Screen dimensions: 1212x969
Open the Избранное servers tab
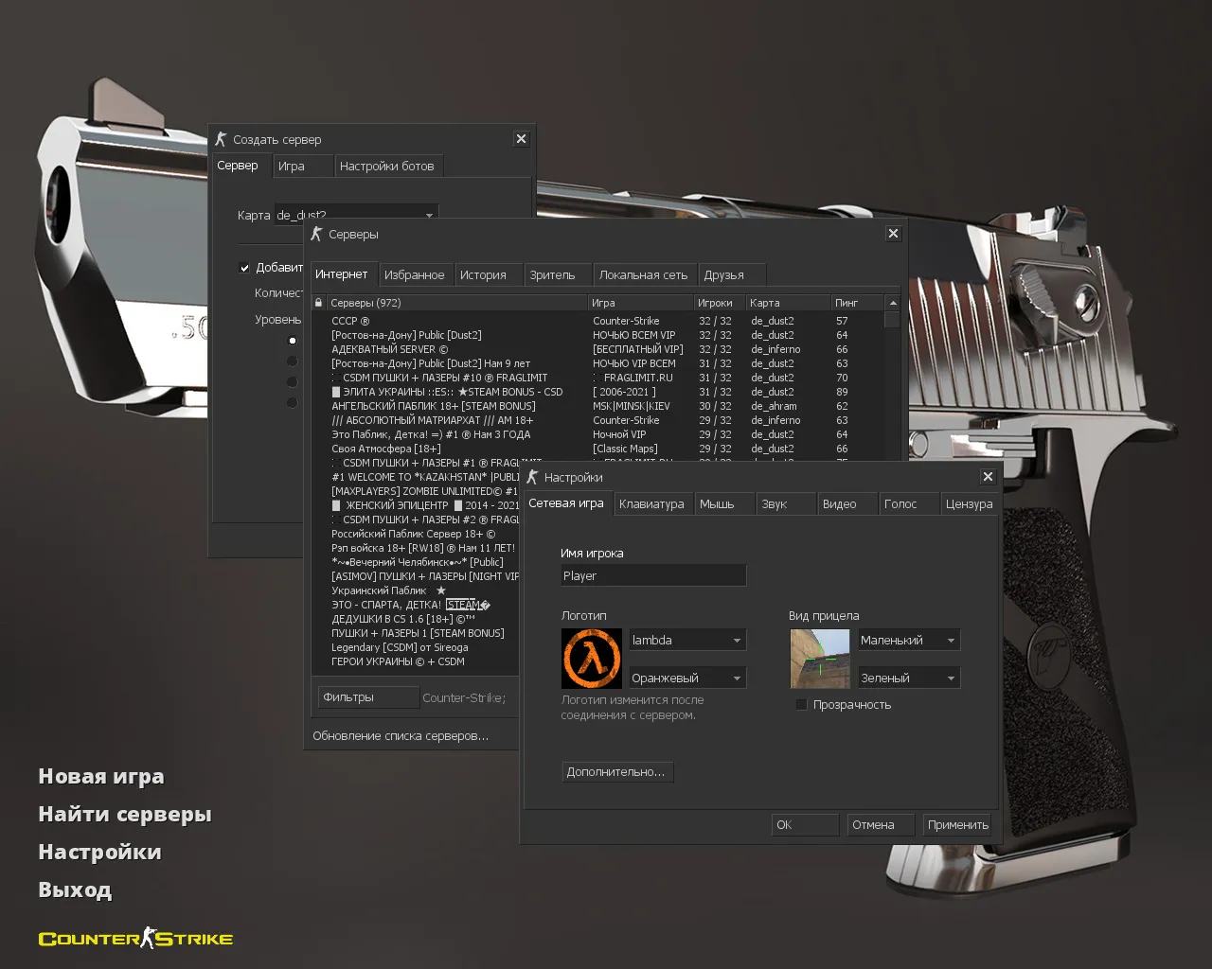[x=414, y=275]
